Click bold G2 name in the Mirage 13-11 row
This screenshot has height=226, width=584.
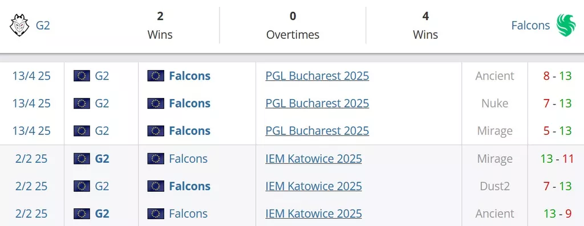(x=102, y=159)
